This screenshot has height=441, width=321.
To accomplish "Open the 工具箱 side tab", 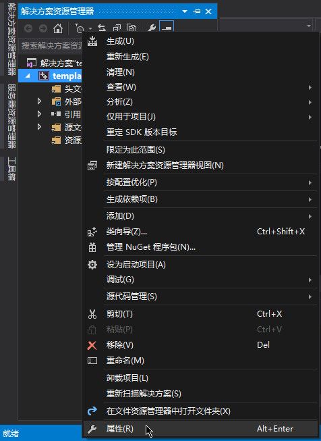I will click(11, 169).
